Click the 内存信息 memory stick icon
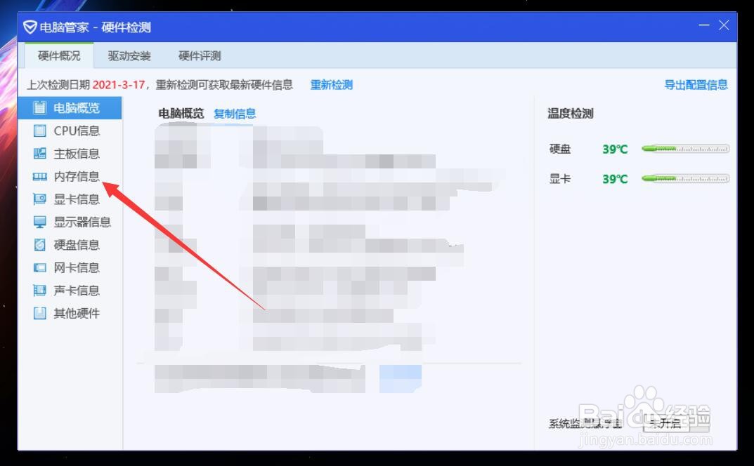Screen dimensions: 754x466 pyautogui.click(x=39, y=176)
